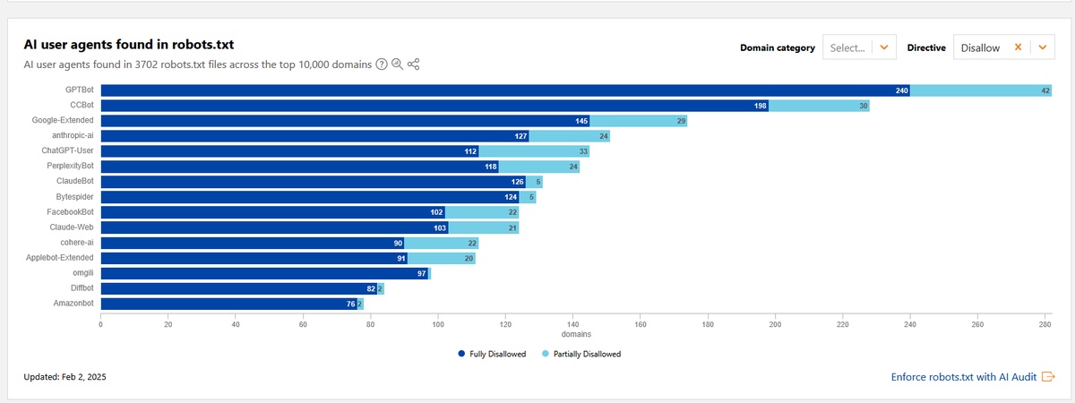Click ClaudeBot dark blue bar 126
The image size is (1075, 403).
[313, 182]
